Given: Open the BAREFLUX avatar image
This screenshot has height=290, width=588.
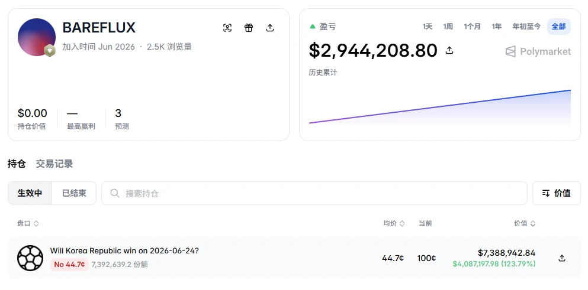Looking at the screenshot, I should (x=36, y=37).
